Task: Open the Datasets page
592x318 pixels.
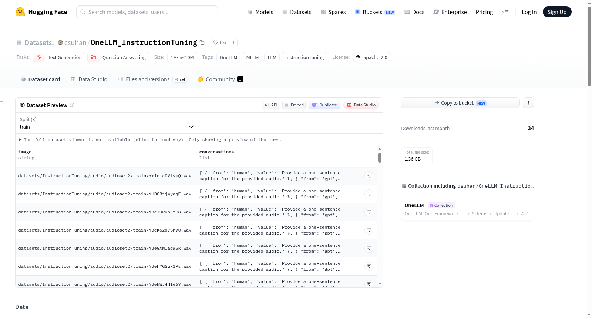Action: (x=297, y=12)
